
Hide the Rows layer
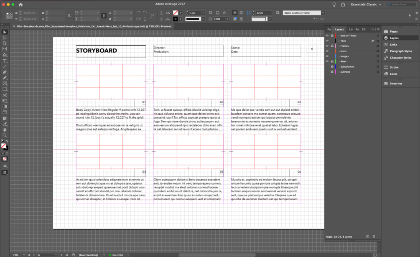(327, 61)
